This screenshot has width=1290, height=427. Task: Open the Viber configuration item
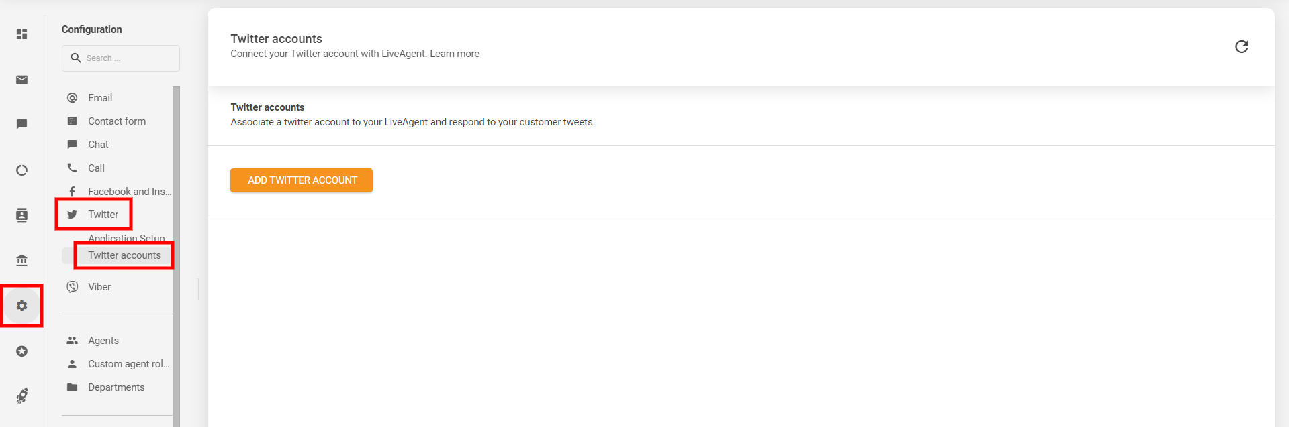tap(99, 287)
